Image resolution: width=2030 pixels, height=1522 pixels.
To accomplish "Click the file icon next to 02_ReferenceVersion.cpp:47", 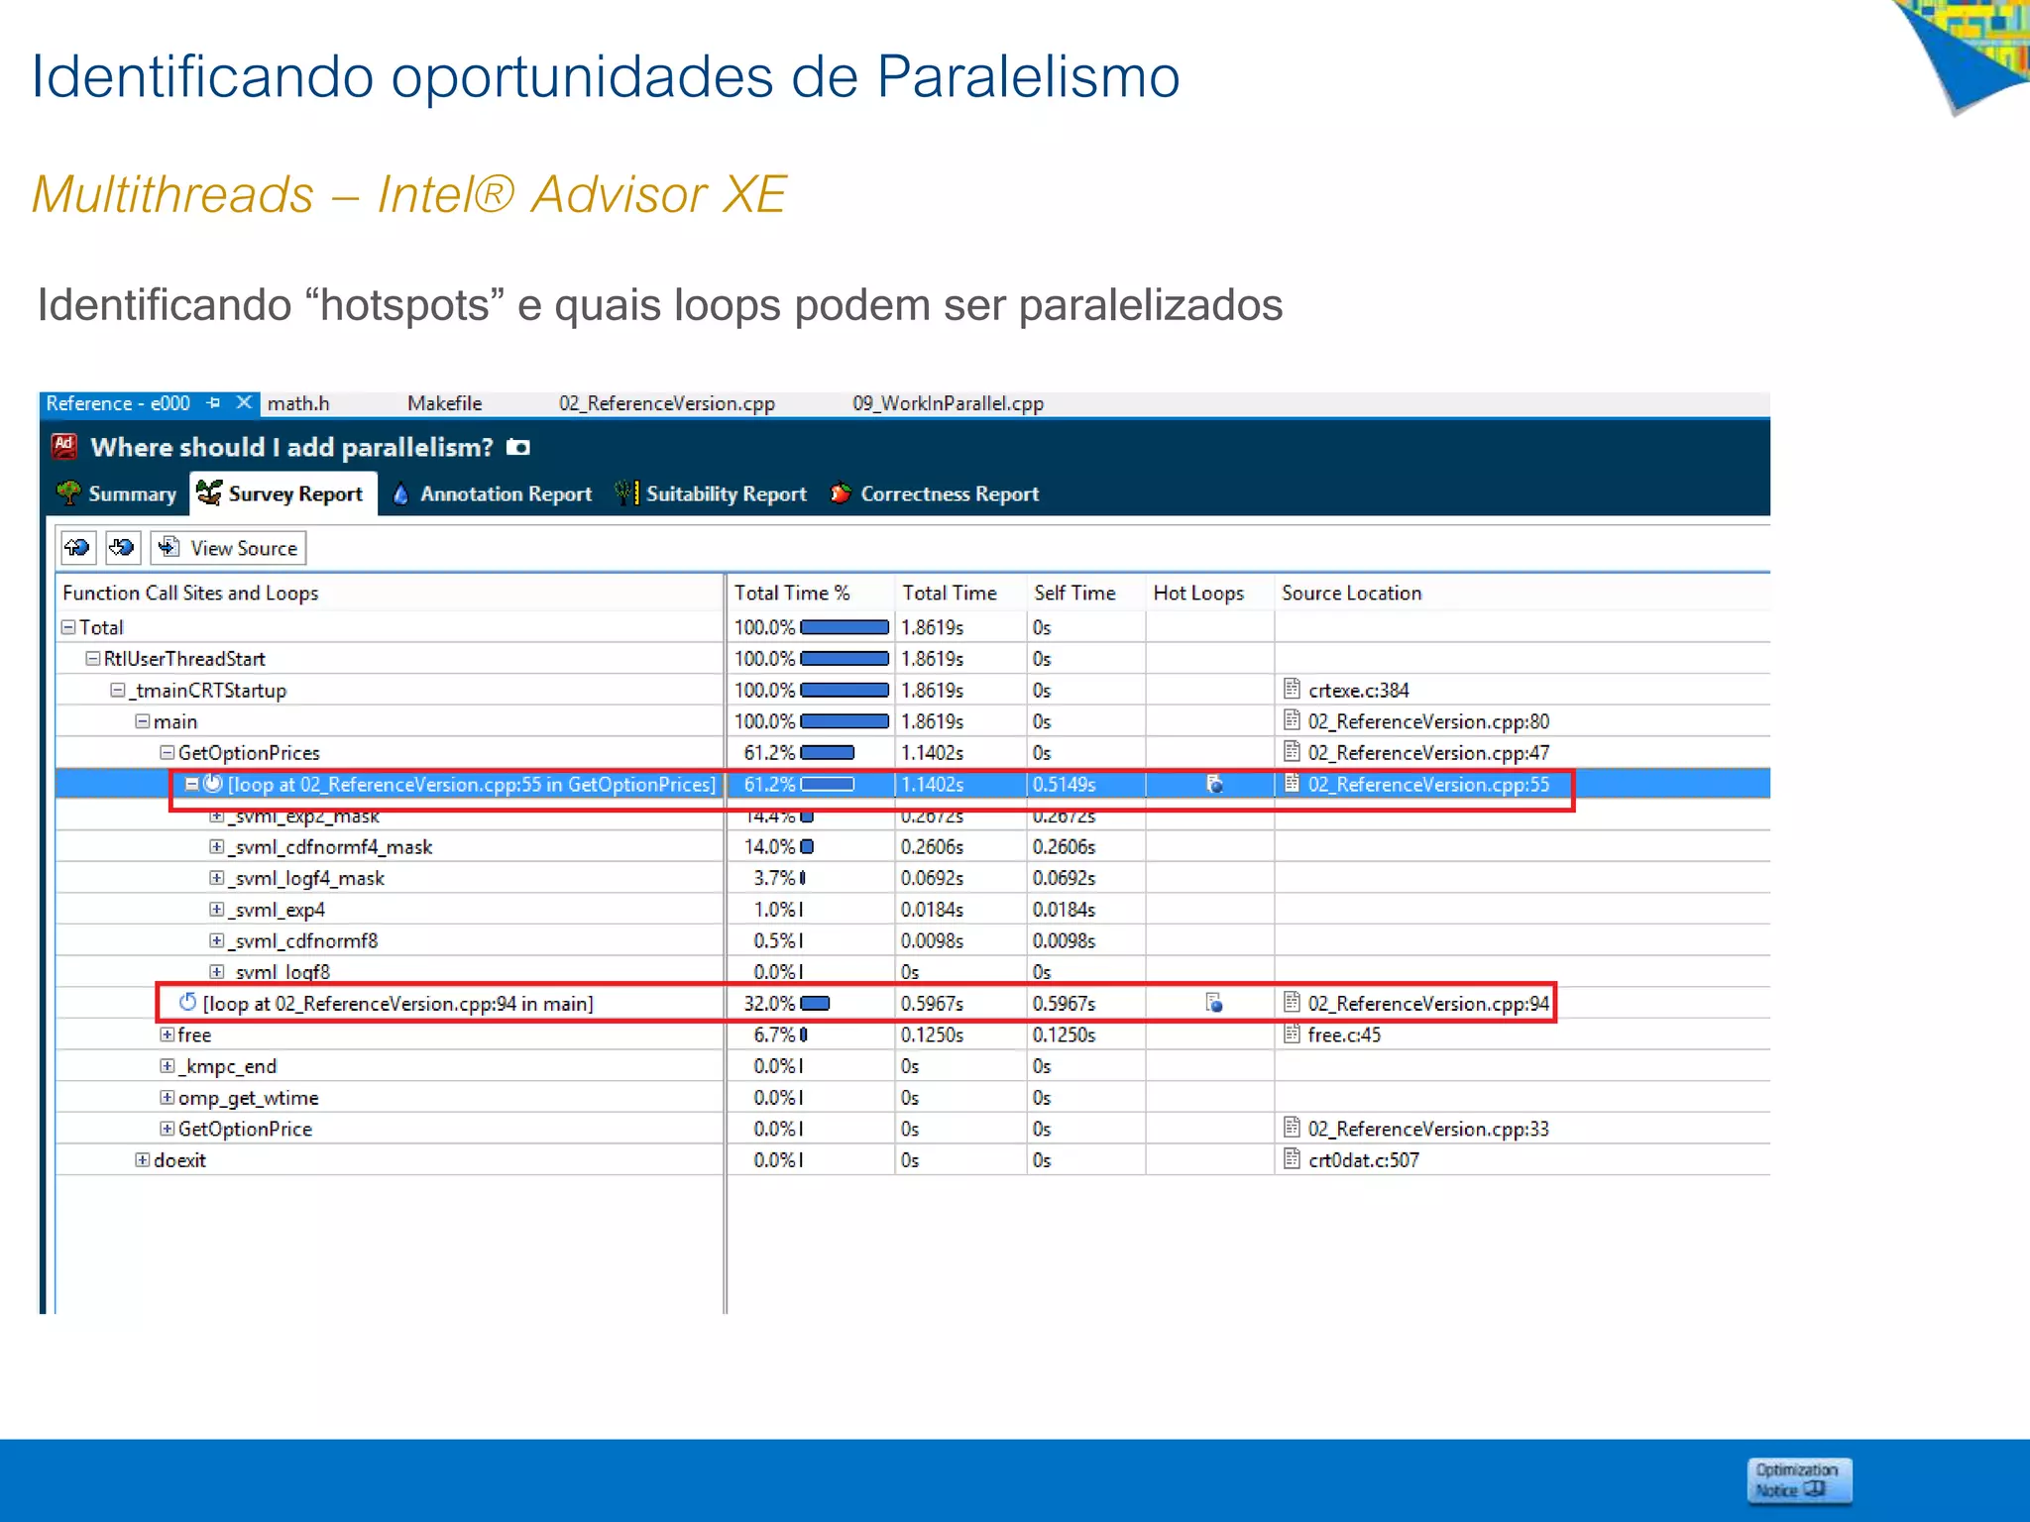I will click(x=1292, y=752).
